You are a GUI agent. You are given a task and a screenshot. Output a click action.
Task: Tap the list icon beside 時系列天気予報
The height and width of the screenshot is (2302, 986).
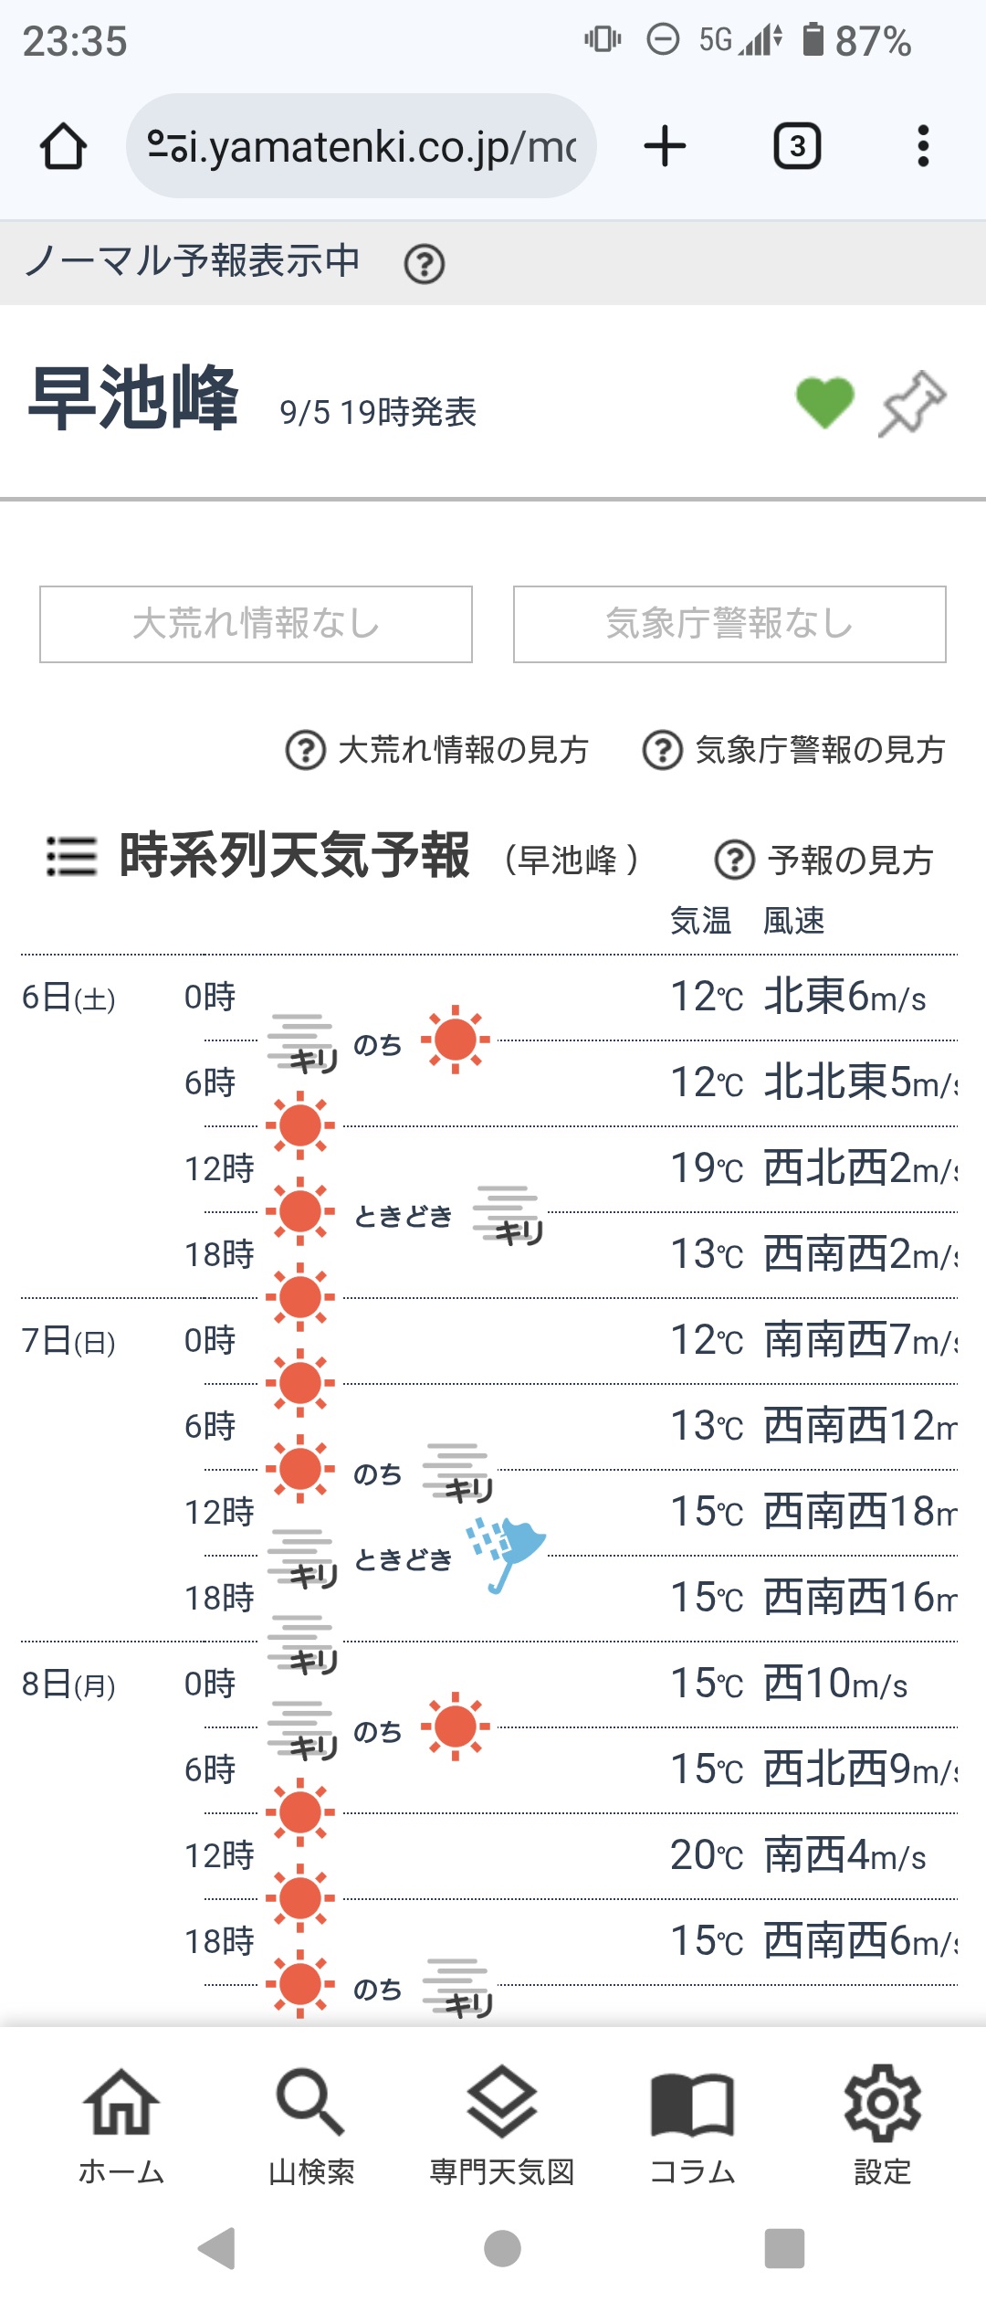pyautogui.click(x=71, y=857)
